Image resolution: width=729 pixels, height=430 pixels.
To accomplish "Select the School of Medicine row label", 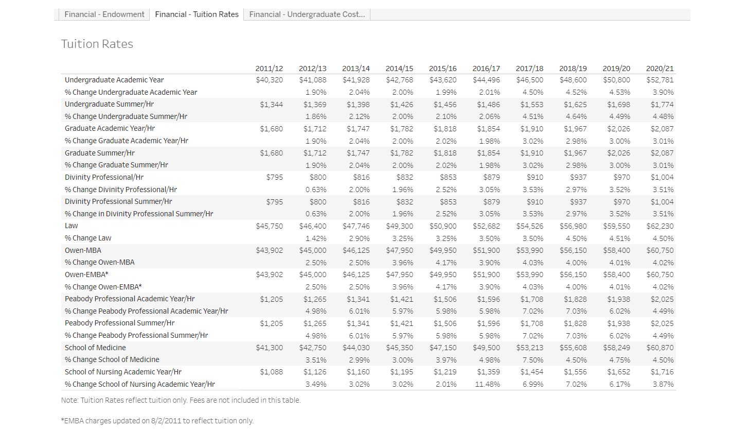I will [95, 347].
